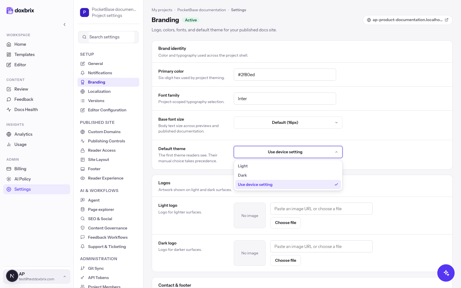
Task: Click the Primary color hex field
Action: [285, 75]
